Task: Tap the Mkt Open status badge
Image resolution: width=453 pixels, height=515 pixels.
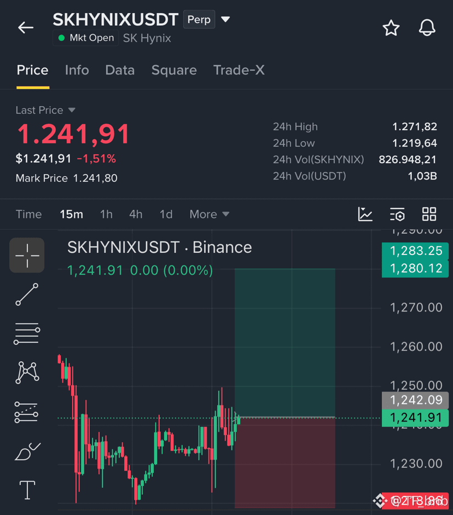Action: click(86, 38)
